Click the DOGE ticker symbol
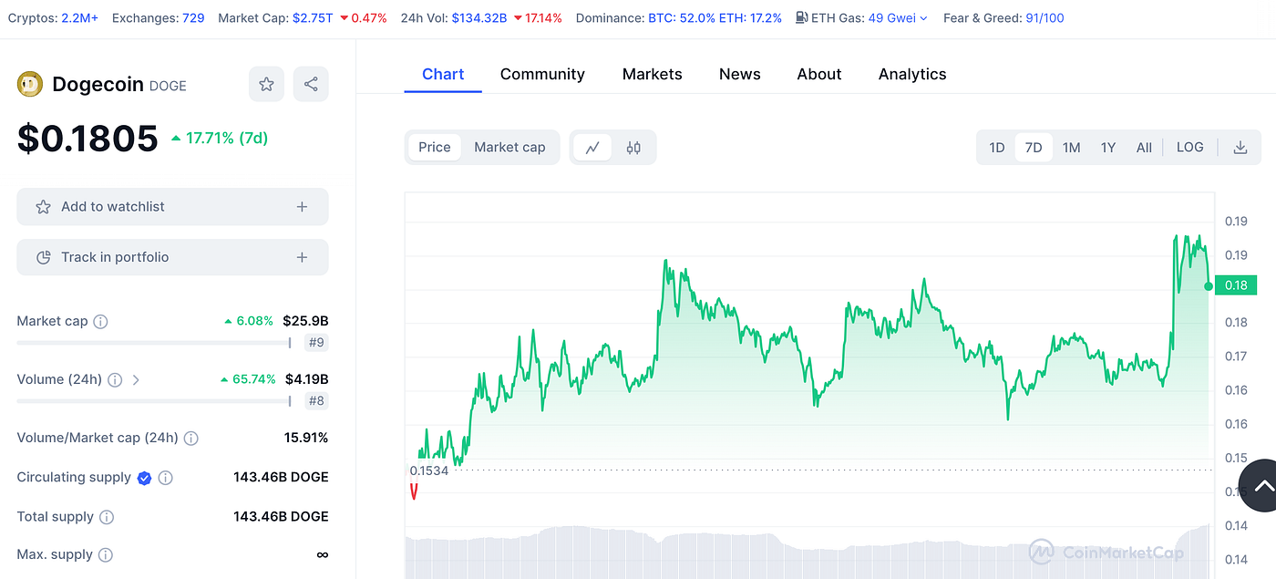1276x579 pixels. [x=168, y=86]
